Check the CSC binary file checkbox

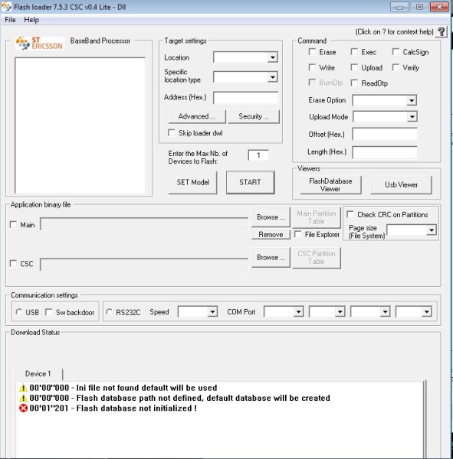(13, 263)
